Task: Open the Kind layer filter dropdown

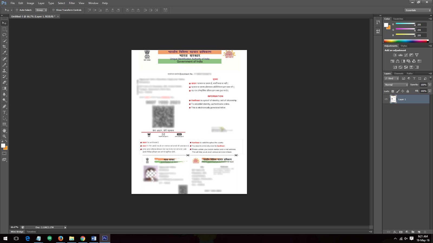Action: pyautogui.click(x=391, y=79)
